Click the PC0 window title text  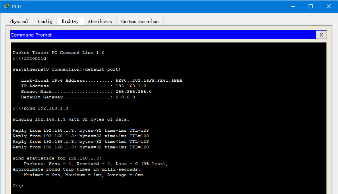pyautogui.click(x=16, y=7)
